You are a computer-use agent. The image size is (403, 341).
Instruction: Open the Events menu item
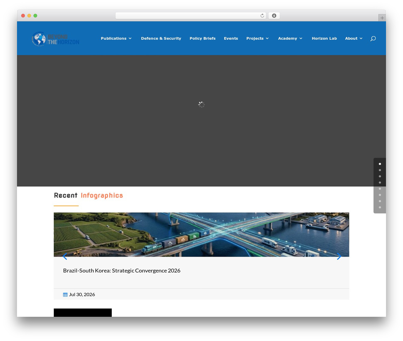click(231, 38)
